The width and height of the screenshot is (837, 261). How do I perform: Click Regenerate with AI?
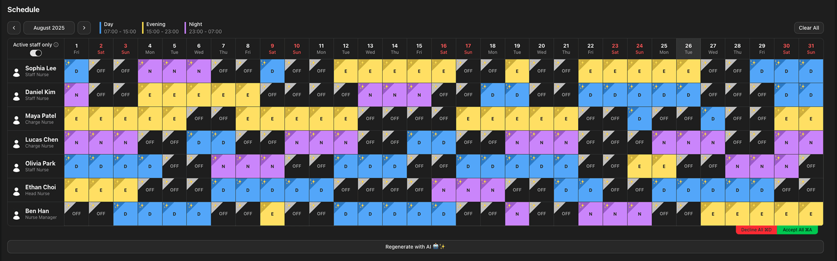point(415,247)
